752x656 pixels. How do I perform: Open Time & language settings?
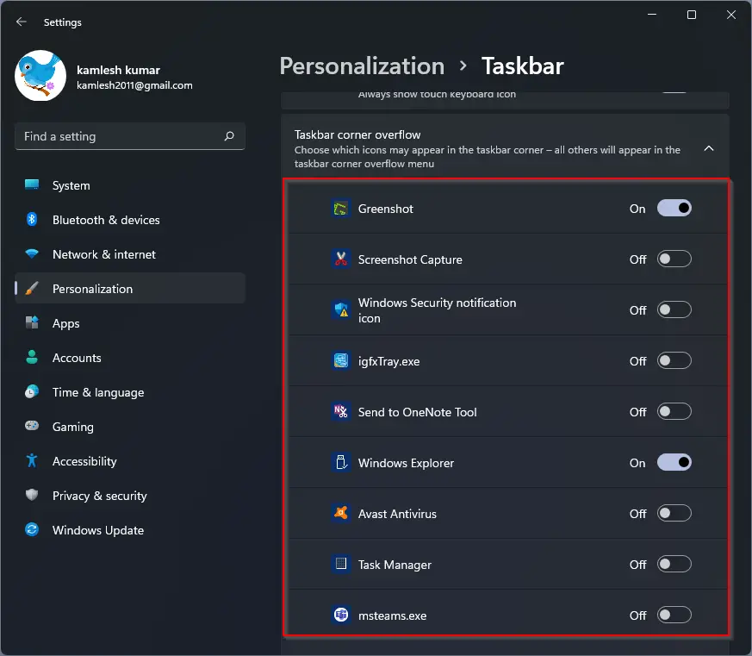tap(130, 392)
